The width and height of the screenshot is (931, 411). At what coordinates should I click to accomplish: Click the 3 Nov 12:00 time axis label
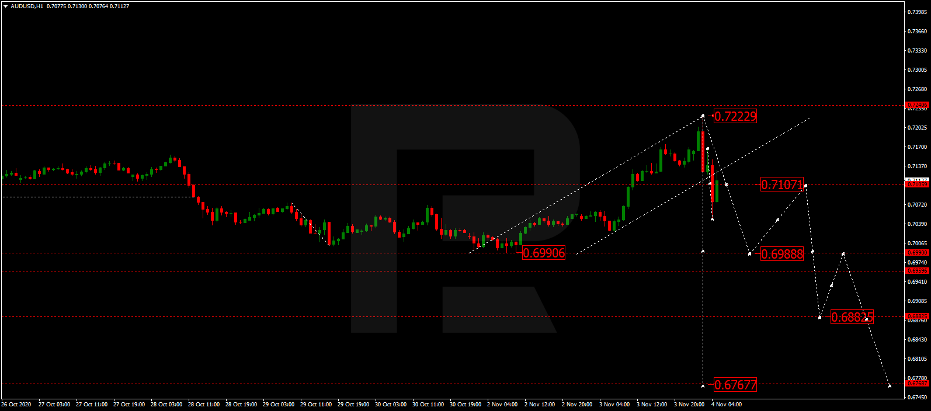652,405
